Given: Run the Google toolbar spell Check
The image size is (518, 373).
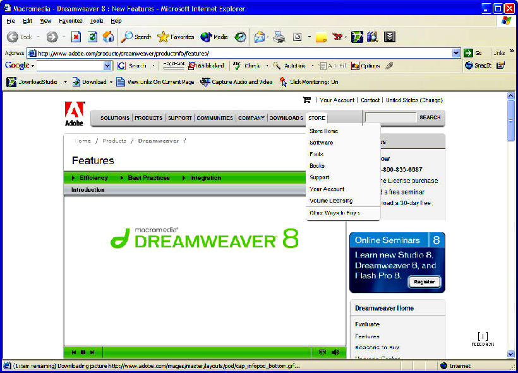Looking at the screenshot, I should [247, 66].
